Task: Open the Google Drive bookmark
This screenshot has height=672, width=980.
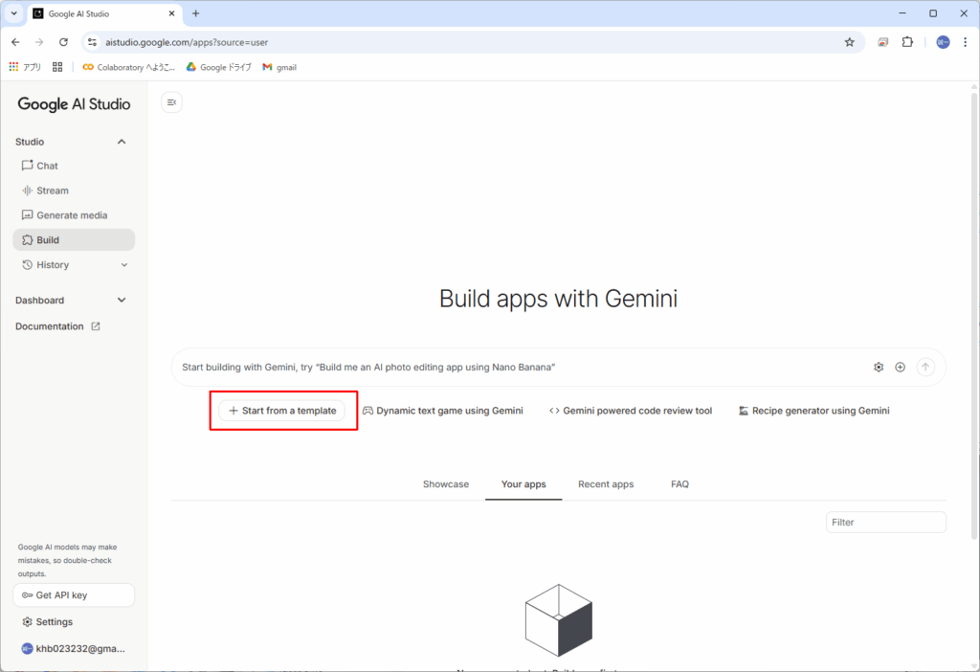Action: point(219,67)
